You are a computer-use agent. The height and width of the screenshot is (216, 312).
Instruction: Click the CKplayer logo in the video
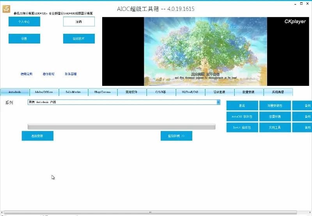295,21
